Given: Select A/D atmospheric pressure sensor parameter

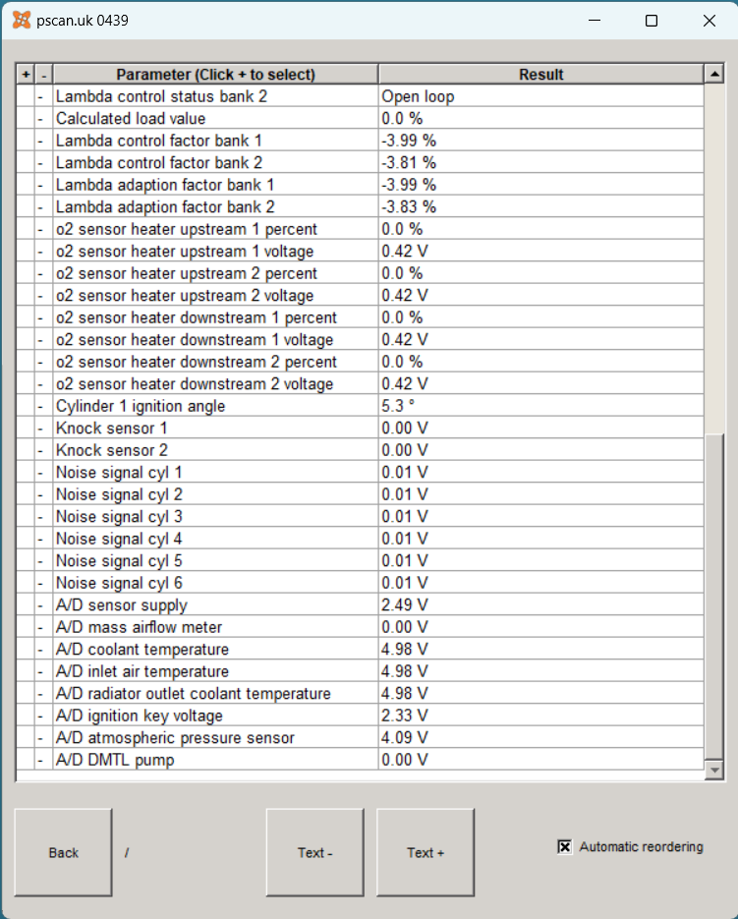Looking at the screenshot, I should (216, 738).
